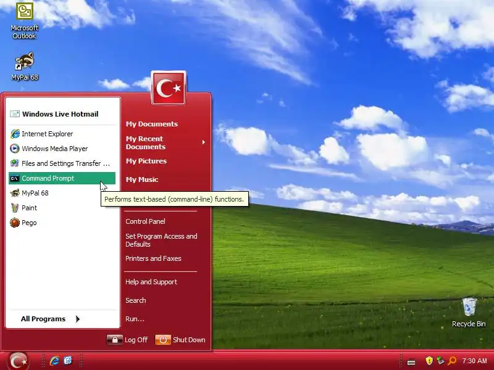Select the MyPal 68 desktop shortcut

pos(25,67)
